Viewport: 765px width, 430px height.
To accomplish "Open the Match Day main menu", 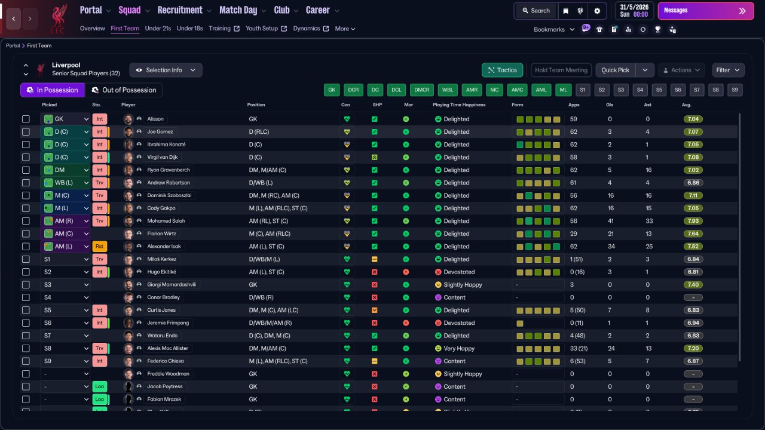I will [243, 10].
